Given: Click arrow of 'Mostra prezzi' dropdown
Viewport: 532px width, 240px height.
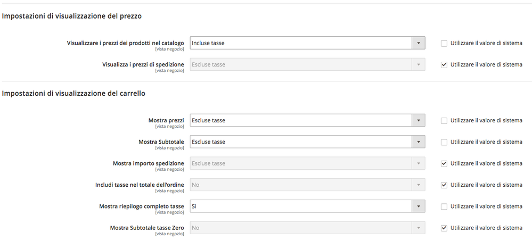Looking at the screenshot, I should click(x=418, y=120).
